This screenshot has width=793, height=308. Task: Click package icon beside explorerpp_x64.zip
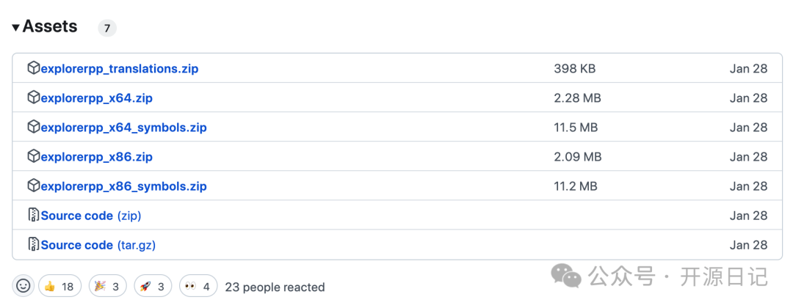tap(33, 98)
